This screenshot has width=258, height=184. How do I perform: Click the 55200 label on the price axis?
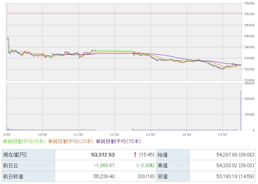(249, 14)
